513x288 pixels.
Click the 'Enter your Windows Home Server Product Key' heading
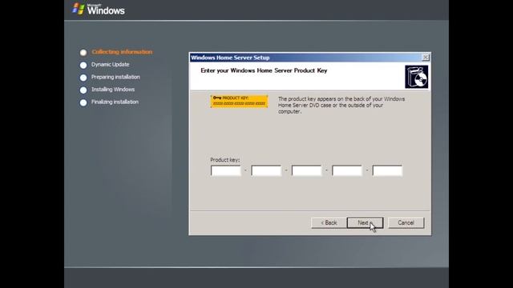(x=264, y=70)
